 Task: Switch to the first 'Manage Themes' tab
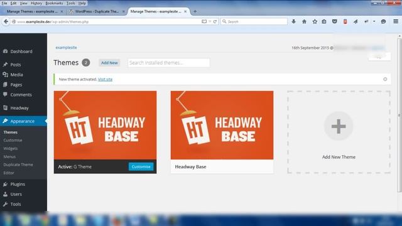(x=32, y=11)
